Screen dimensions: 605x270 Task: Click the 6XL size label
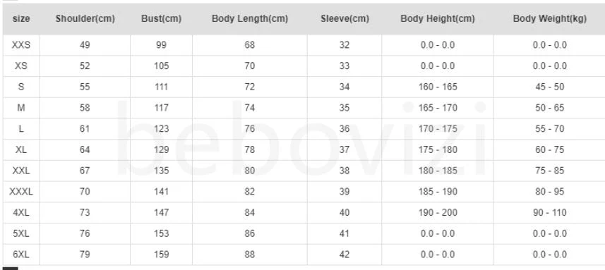point(21,254)
